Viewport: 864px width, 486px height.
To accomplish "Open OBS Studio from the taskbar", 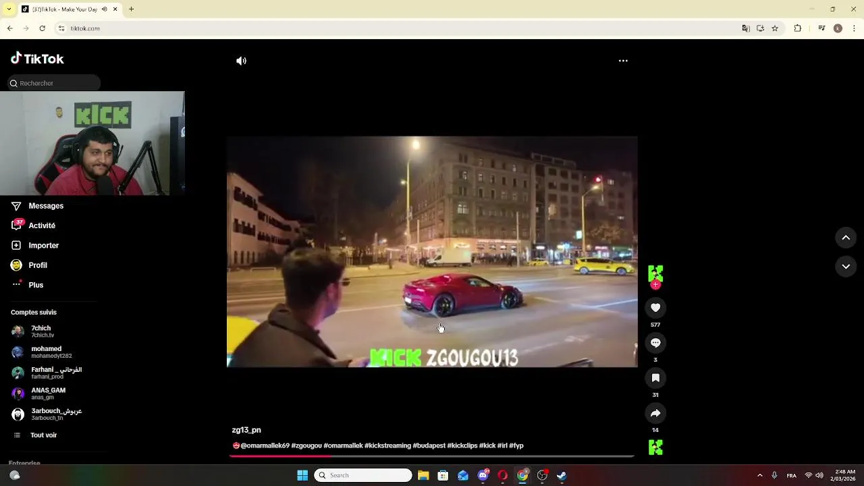I will 542,475.
